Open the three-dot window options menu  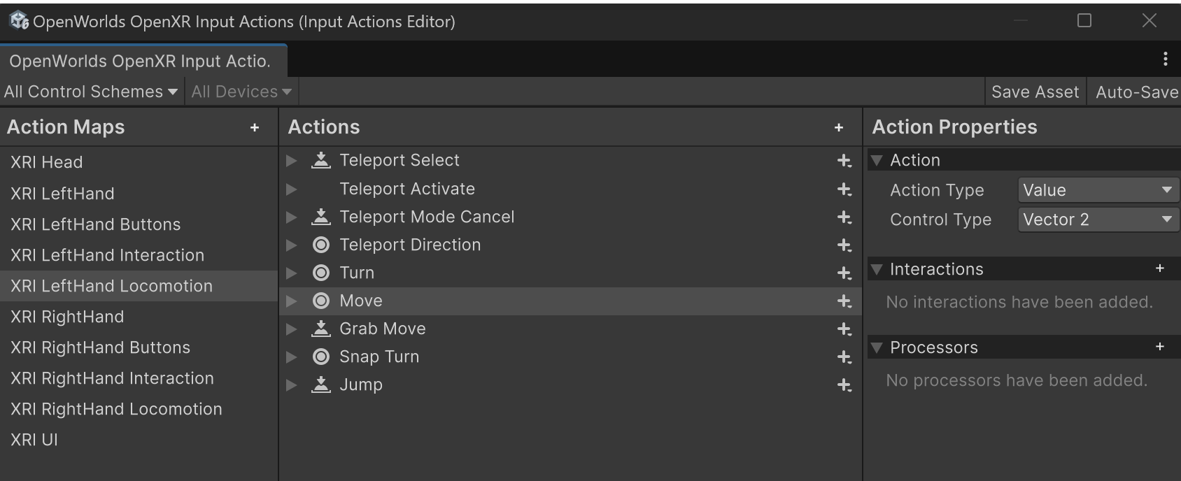pyautogui.click(x=1165, y=59)
